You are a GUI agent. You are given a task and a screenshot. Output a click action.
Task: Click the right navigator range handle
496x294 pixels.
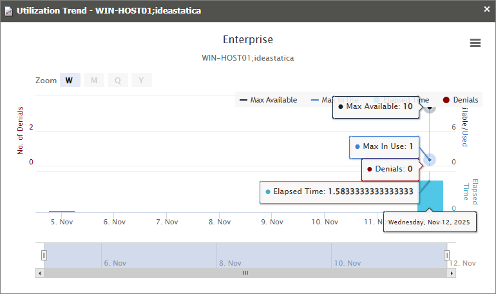point(446,255)
